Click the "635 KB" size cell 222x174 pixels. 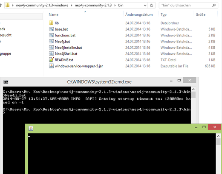[210, 66]
